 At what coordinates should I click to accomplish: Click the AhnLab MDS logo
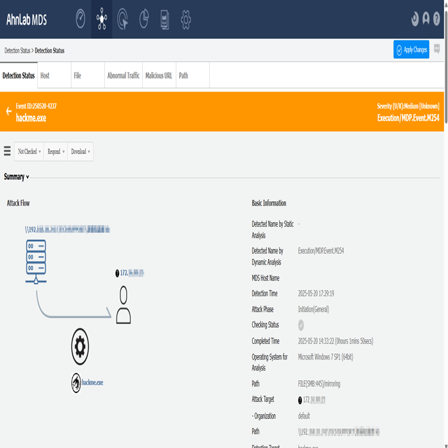[27, 20]
